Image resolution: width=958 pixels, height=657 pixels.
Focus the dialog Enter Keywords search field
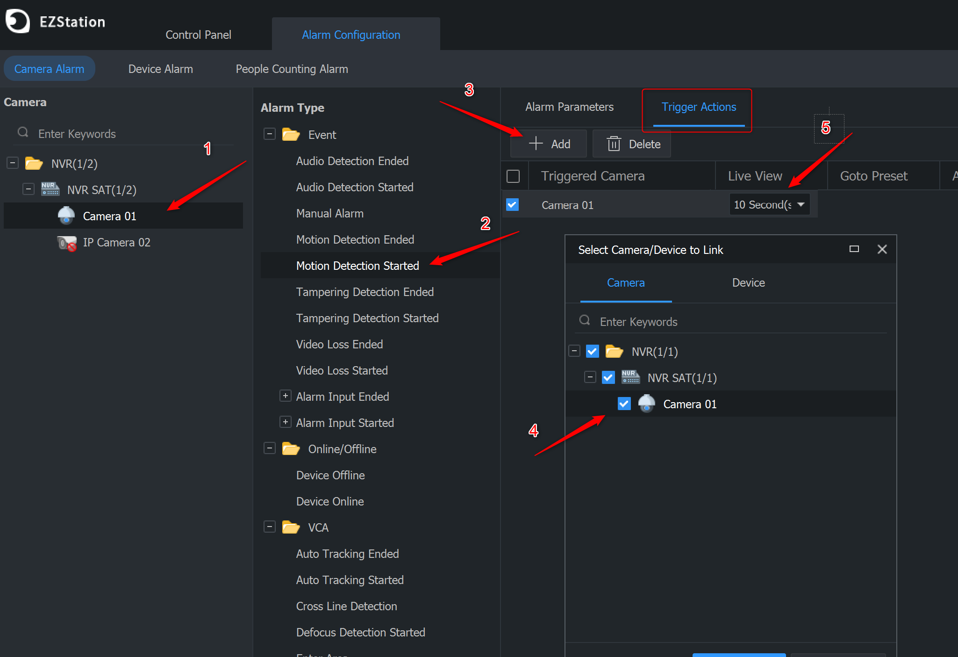[731, 322]
